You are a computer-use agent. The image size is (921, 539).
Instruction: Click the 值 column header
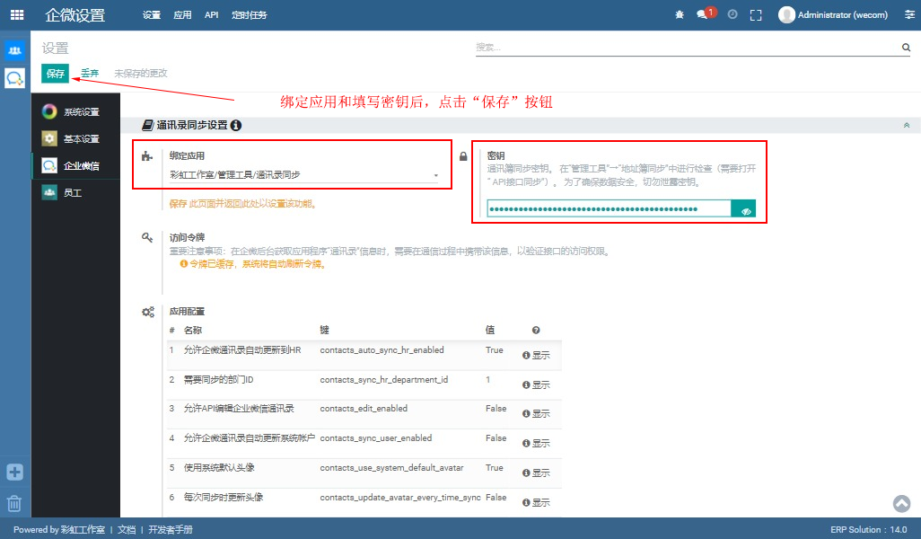[490, 331]
